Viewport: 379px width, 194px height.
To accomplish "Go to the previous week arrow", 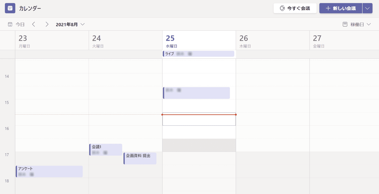I will (33, 24).
